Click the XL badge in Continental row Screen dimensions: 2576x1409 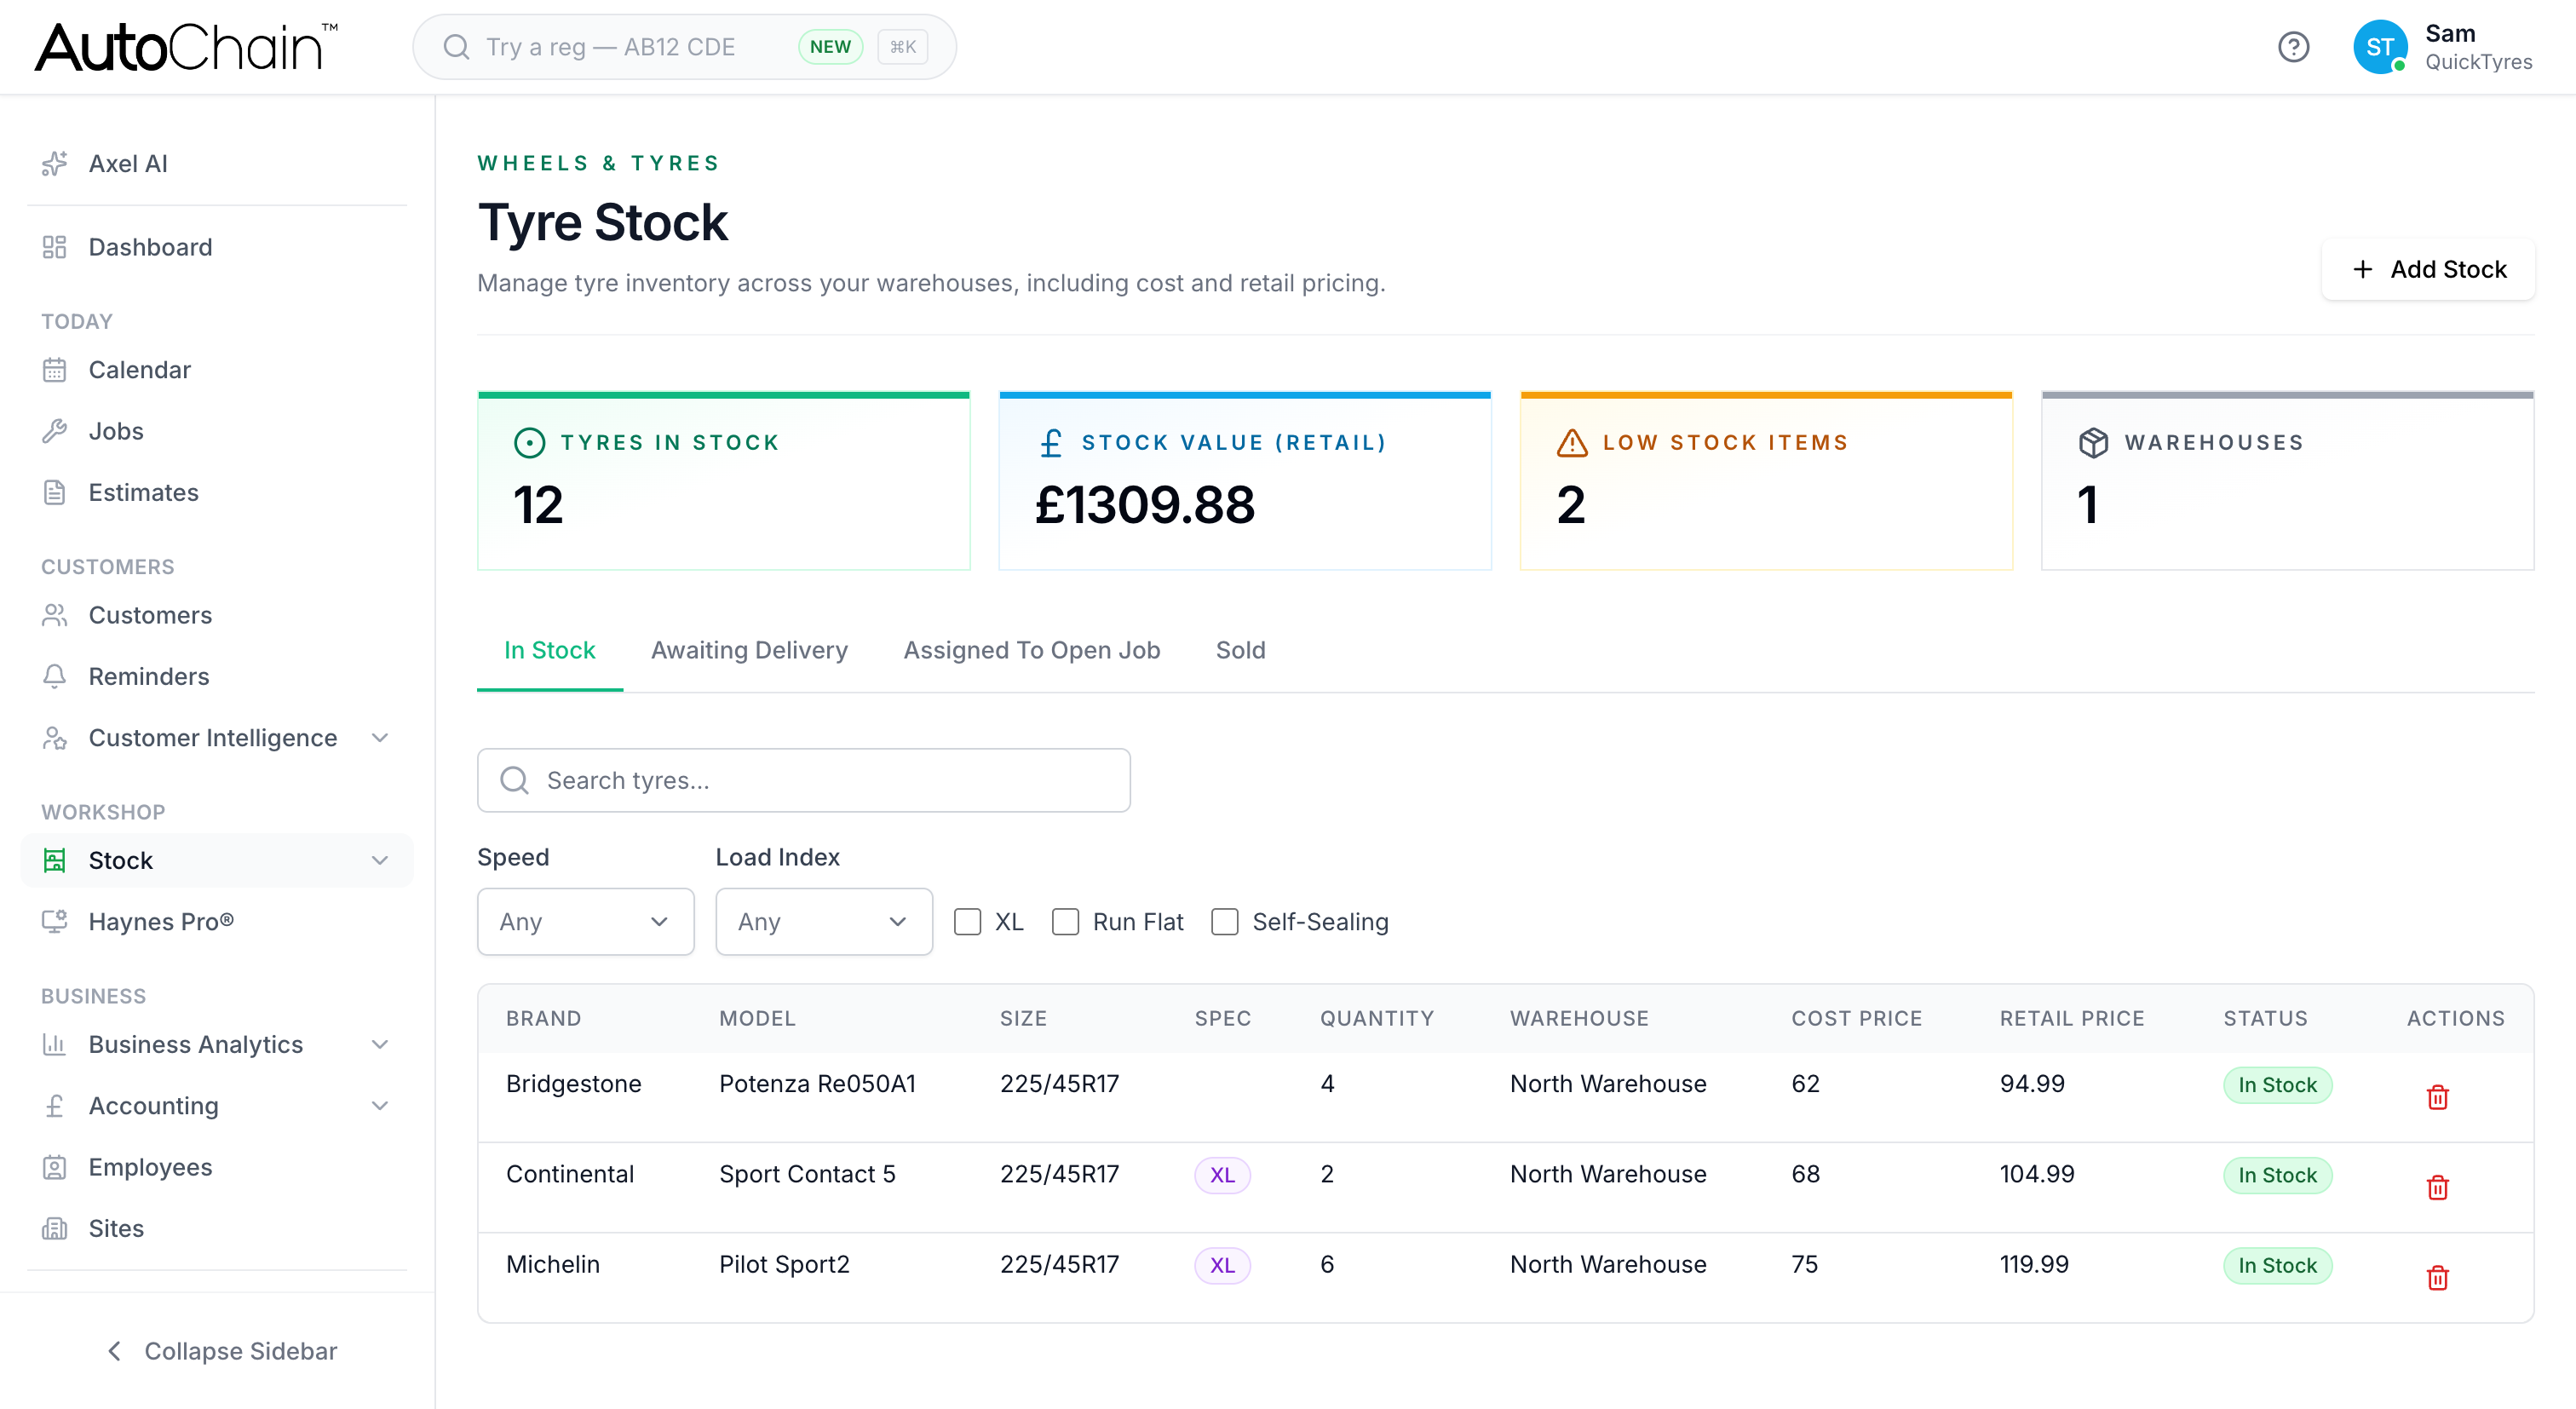1222,1175
